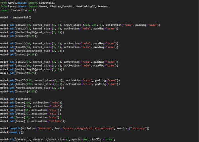Click the 'shuffle' keyword in fit

tap(96, 139)
